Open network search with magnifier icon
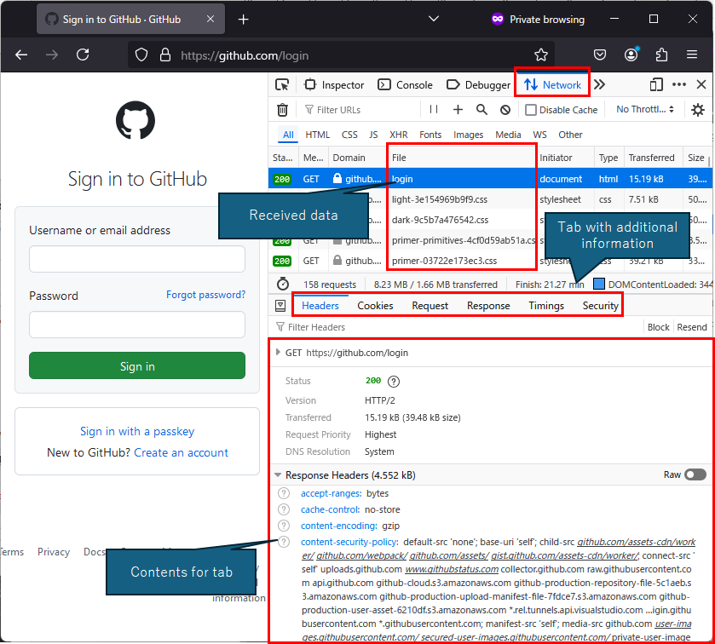Screen dimensions: 715x644 pos(481,109)
